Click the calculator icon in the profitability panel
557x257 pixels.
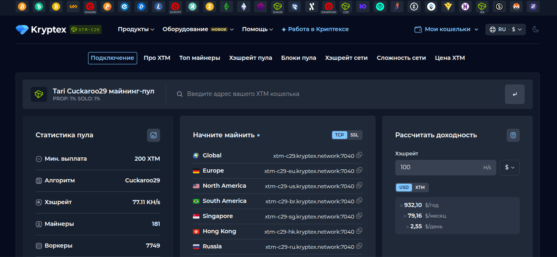coord(513,135)
